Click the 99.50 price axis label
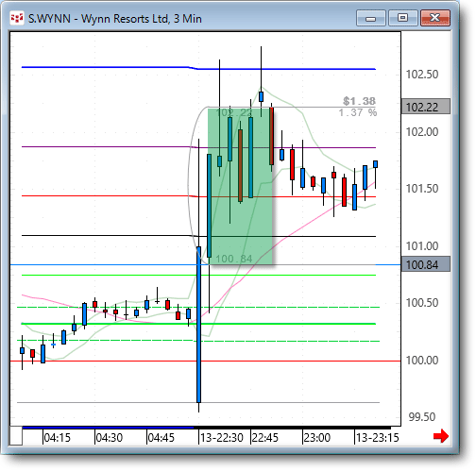The image size is (476, 471). point(422,417)
